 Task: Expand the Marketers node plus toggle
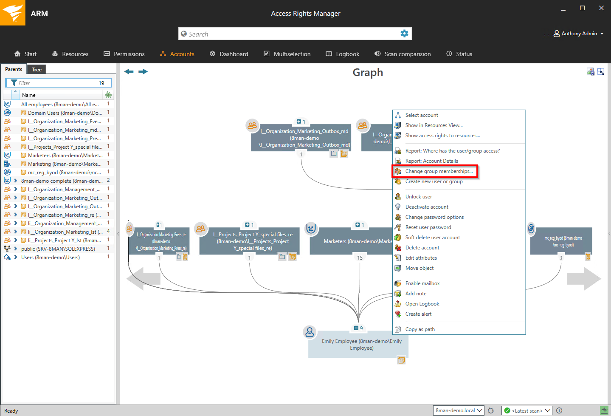[x=358, y=225]
